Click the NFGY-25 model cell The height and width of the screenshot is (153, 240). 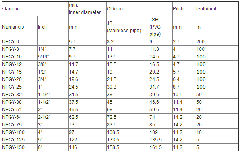click(19, 87)
